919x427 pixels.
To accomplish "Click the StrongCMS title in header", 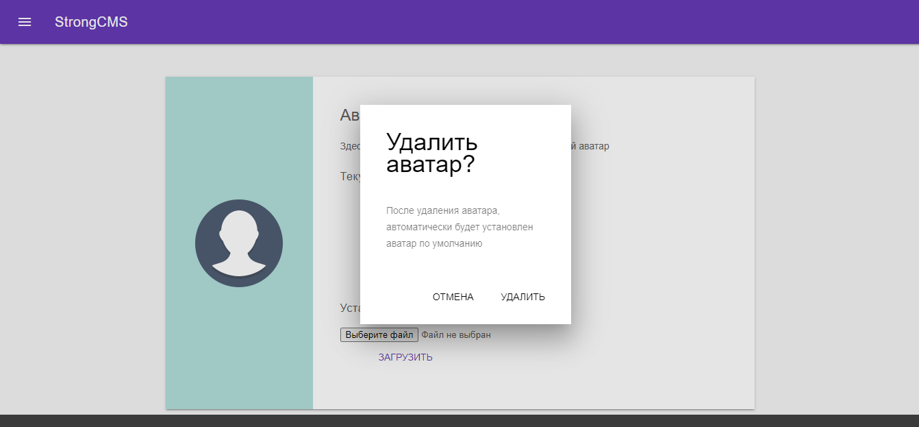I will pyautogui.click(x=91, y=22).
